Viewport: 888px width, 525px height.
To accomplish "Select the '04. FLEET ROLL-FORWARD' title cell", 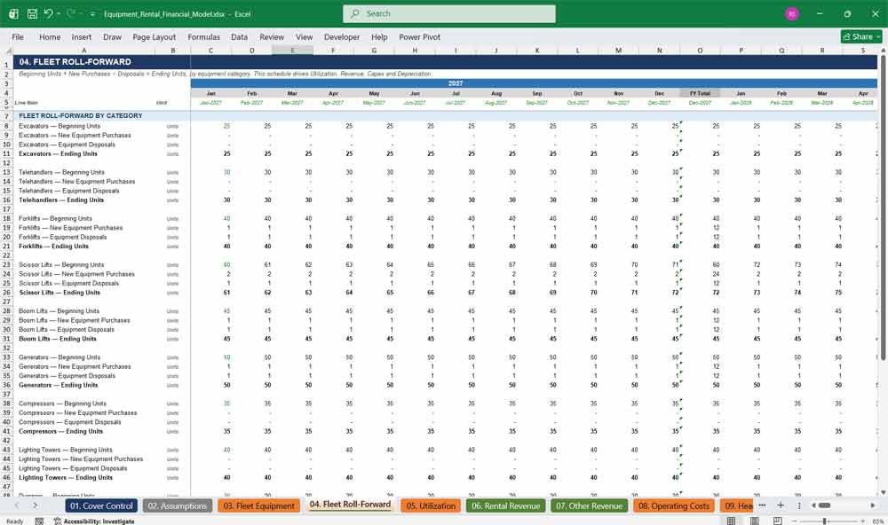I will point(83,62).
